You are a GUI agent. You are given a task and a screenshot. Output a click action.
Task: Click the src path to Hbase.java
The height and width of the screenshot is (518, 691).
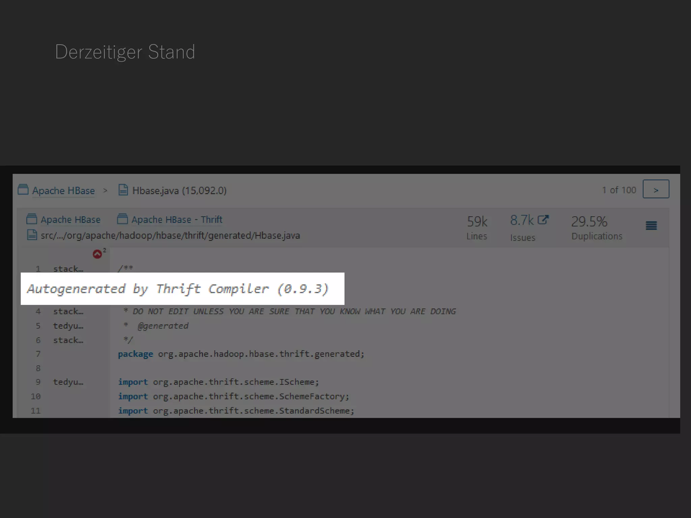(x=170, y=235)
